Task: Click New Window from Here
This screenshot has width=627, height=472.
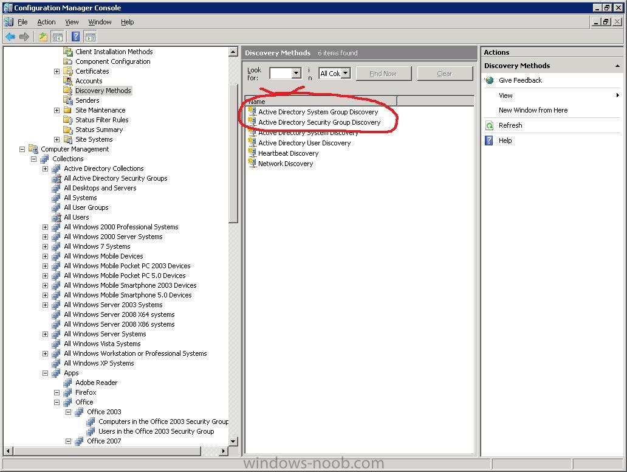Action: point(533,110)
